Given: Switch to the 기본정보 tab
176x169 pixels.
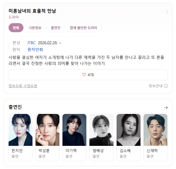Looking at the screenshot, I should pos(35,28).
